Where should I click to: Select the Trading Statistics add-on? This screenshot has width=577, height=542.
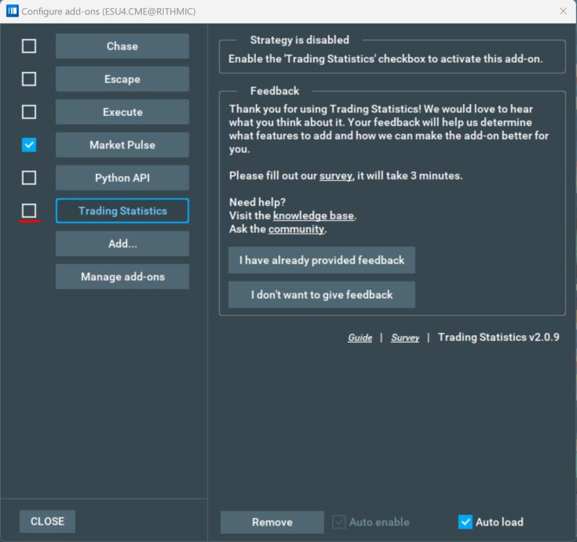click(x=122, y=210)
